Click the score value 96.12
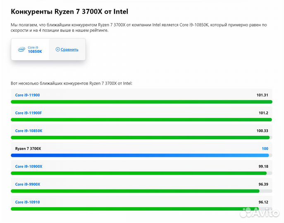This screenshot has width=284, height=223. click(263, 202)
